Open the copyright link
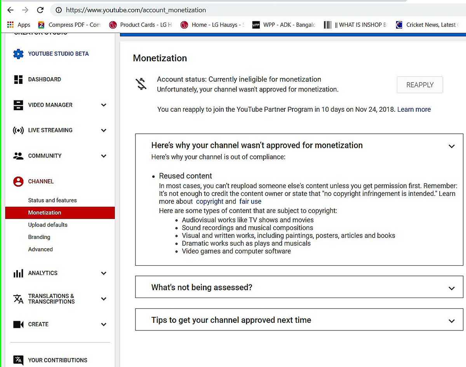The height and width of the screenshot is (367, 466). (x=210, y=201)
